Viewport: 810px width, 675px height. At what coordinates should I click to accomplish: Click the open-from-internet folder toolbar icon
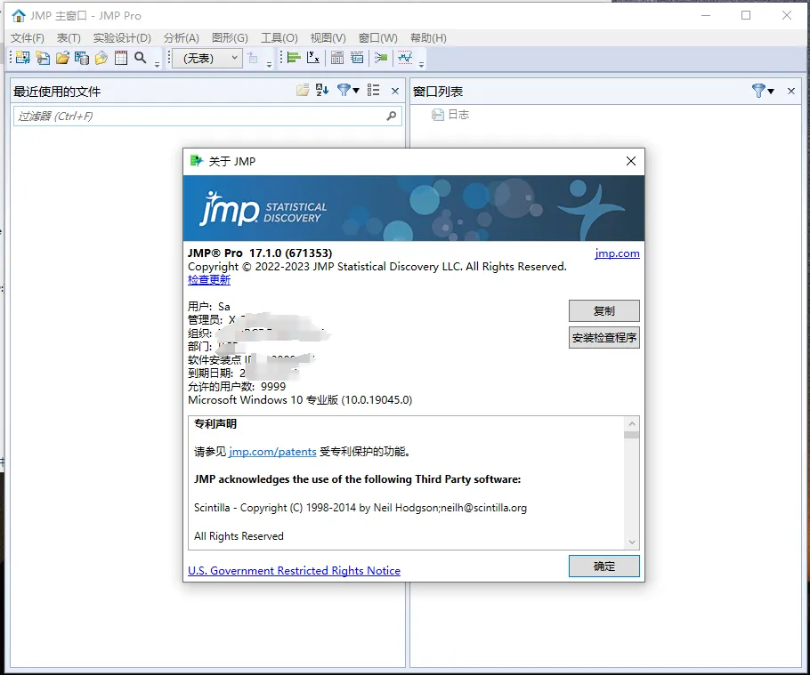click(x=101, y=58)
